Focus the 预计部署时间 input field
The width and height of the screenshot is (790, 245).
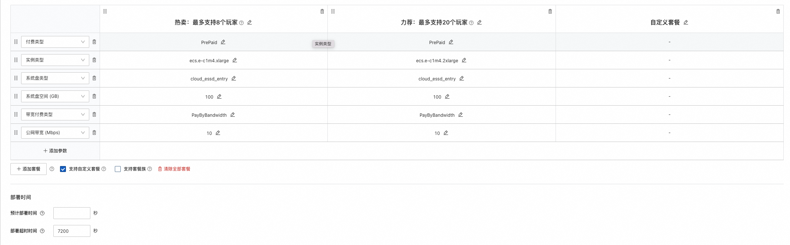point(72,213)
